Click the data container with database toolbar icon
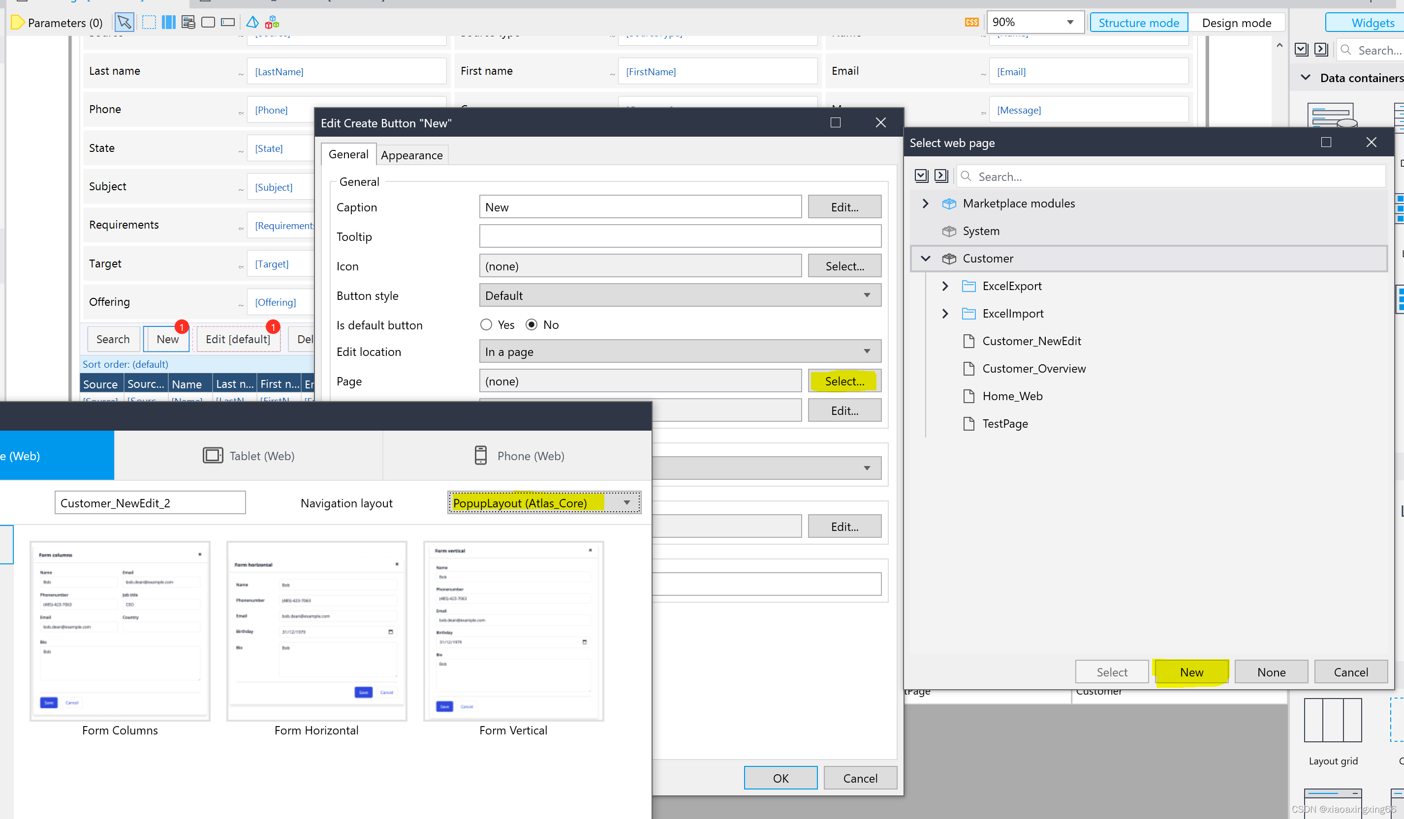Image resolution: width=1404 pixels, height=819 pixels. [188, 22]
